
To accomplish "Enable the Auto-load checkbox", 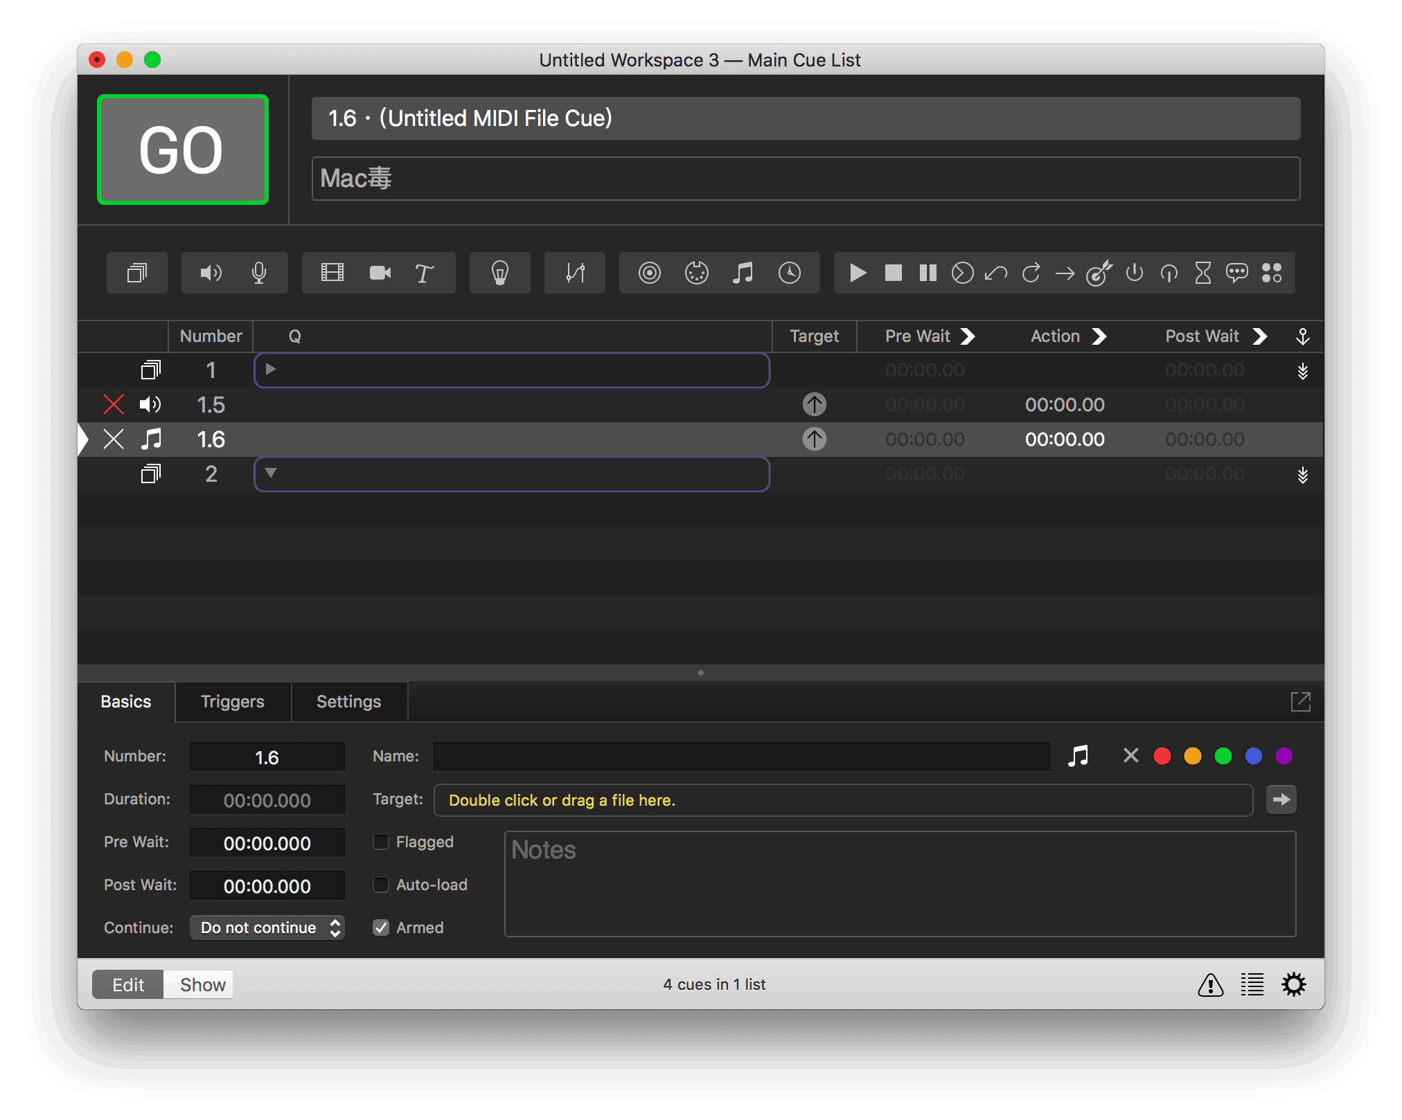I will pos(381,885).
